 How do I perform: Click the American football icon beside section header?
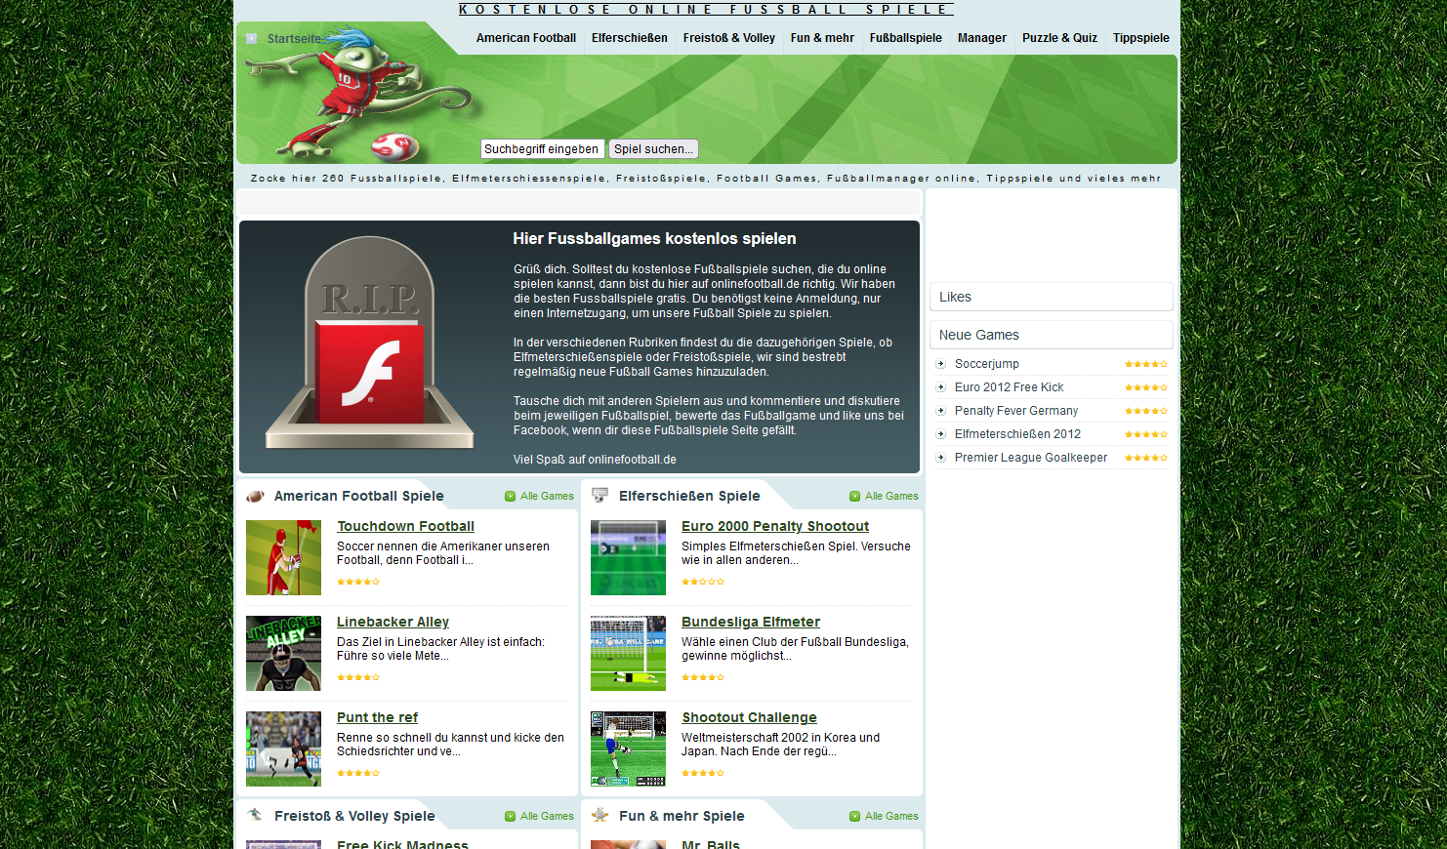(x=255, y=496)
